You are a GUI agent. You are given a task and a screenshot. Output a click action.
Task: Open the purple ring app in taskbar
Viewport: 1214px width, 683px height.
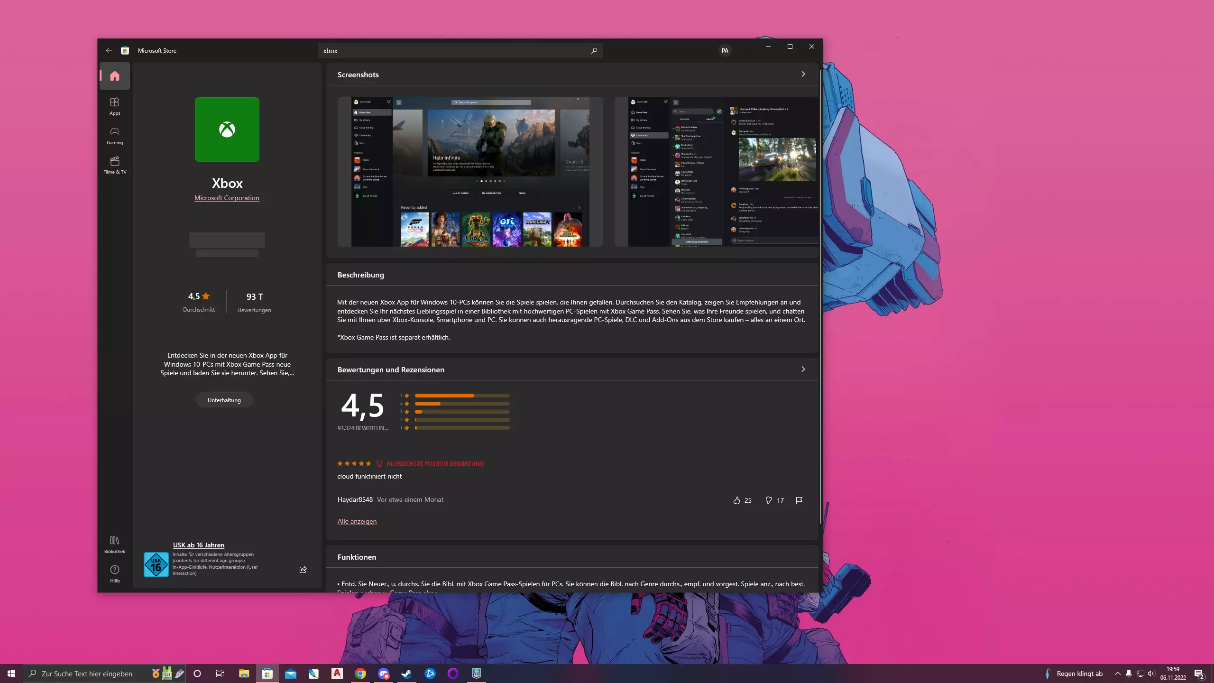click(453, 674)
